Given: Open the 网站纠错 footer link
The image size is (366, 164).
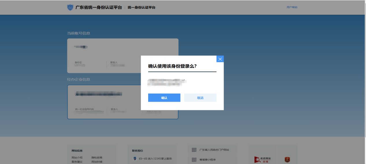Looking at the screenshot, I should [x=97, y=162].
